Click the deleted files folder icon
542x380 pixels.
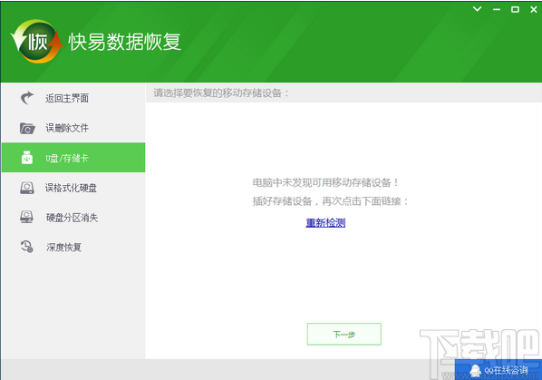point(27,128)
